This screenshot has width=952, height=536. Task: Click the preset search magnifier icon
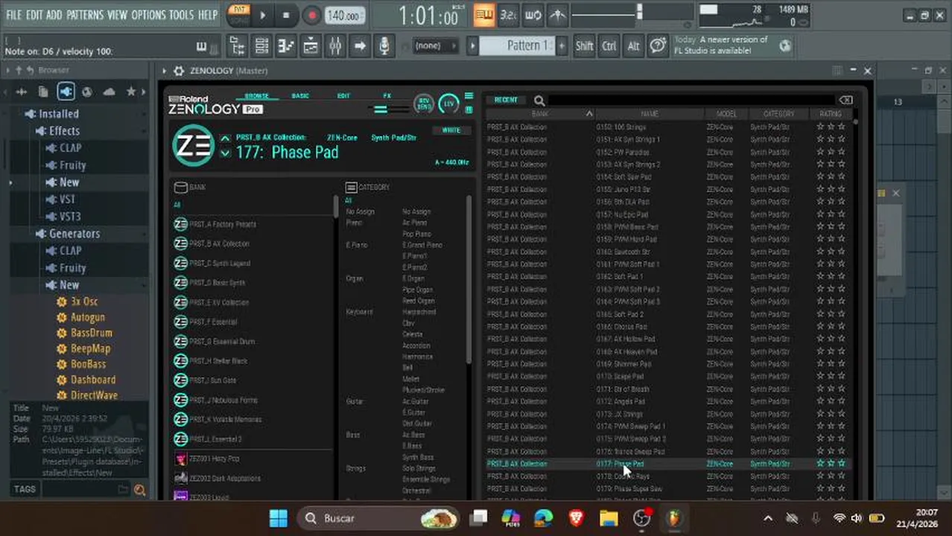[539, 100]
